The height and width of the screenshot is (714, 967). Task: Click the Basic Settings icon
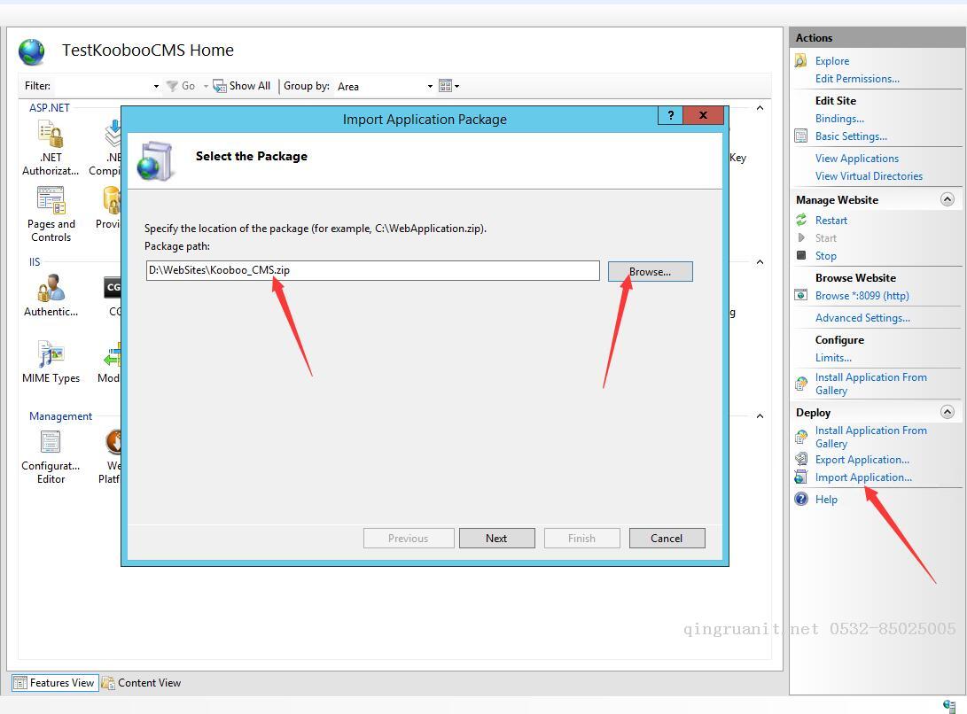pos(800,136)
